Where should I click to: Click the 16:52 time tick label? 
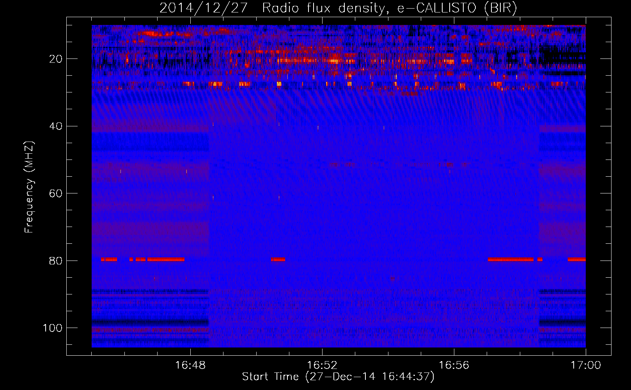tap(322, 365)
